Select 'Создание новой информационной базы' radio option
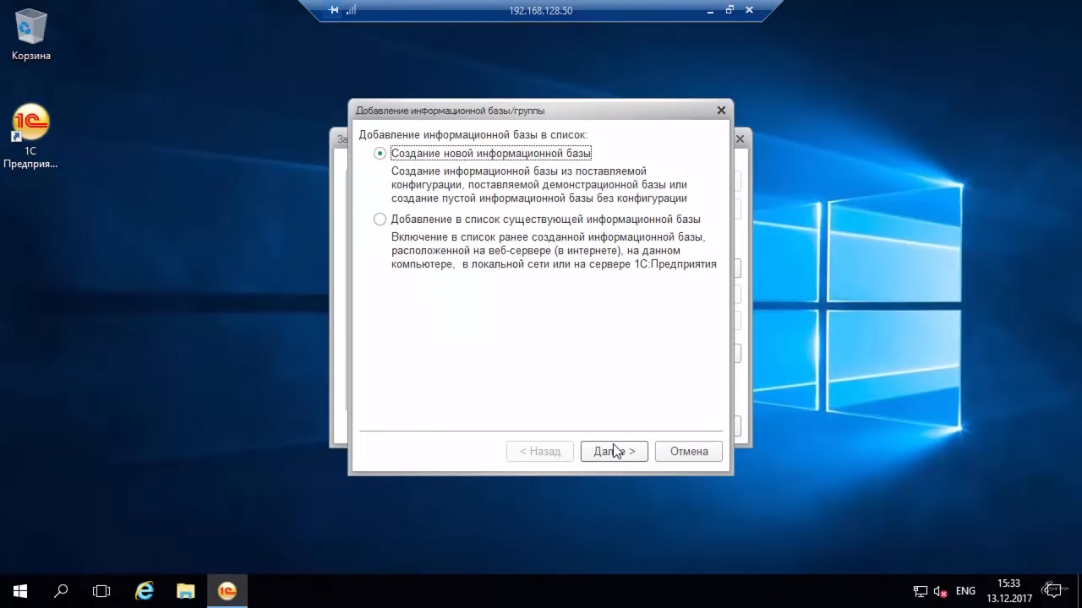1082x608 pixels. [380, 154]
